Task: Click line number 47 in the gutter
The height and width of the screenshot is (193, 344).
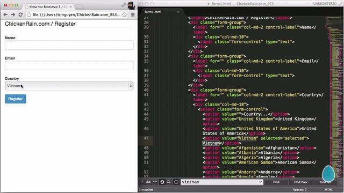Action: 146,138
